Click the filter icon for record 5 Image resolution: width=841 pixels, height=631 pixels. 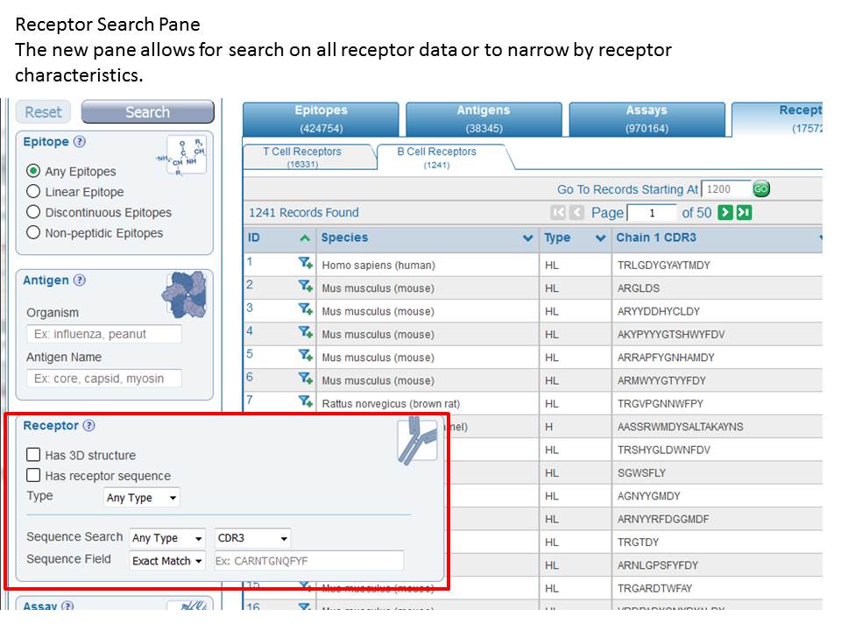(305, 356)
